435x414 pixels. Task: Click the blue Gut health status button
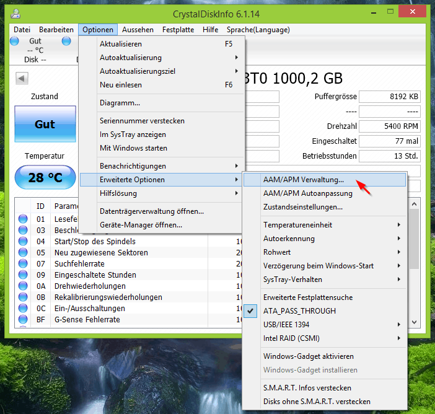pos(45,124)
